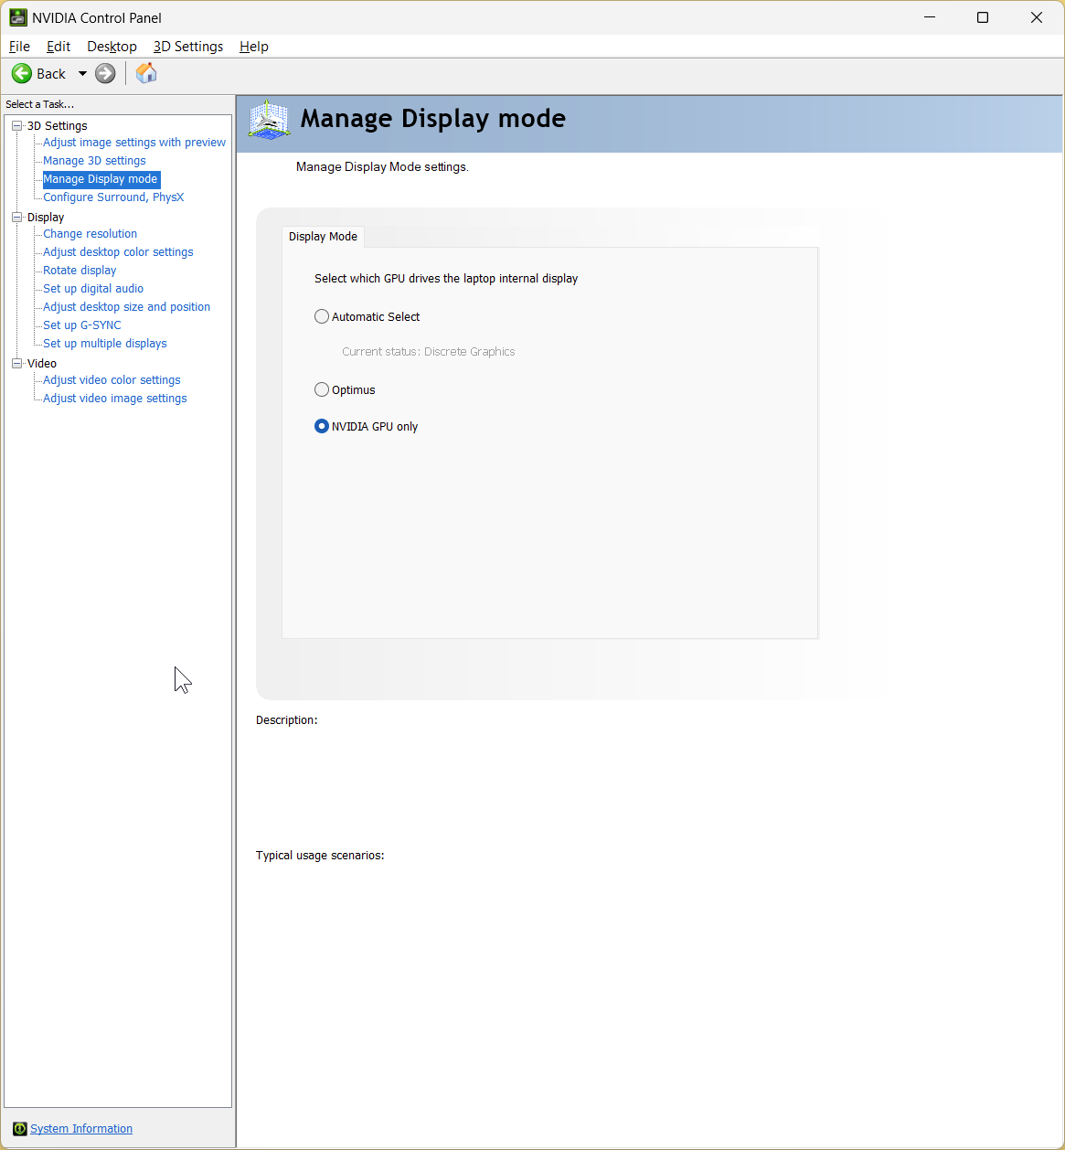This screenshot has width=1065, height=1150.
Task: Select Manage Display mode in tree
Action: point(101,179)
